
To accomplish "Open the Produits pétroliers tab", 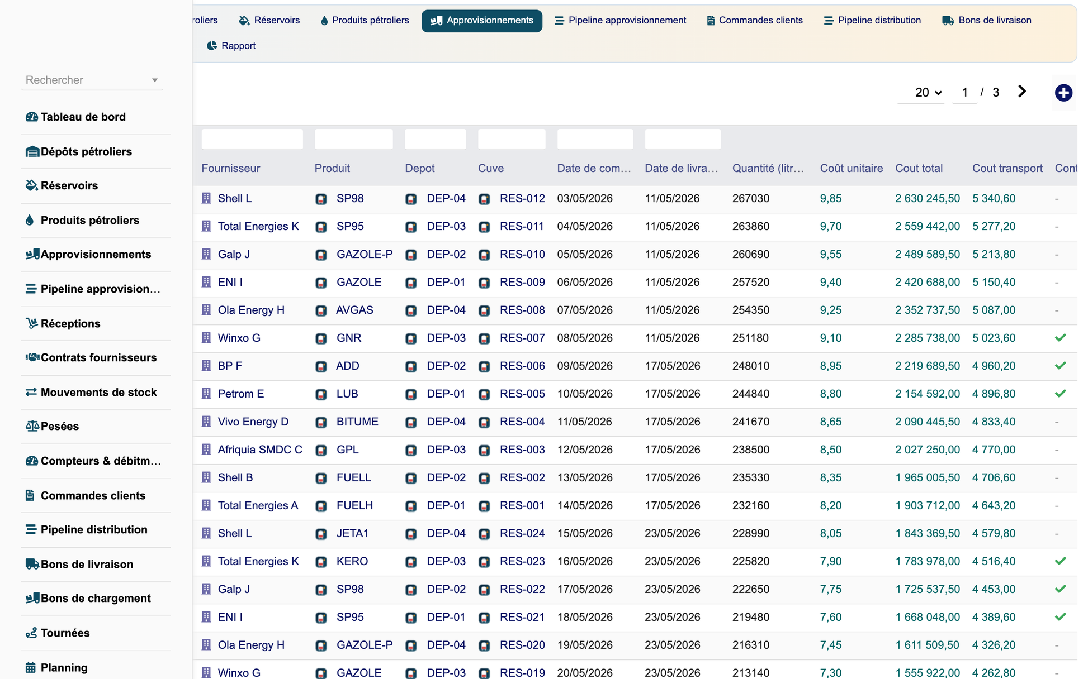I will (x=365, y=21).
